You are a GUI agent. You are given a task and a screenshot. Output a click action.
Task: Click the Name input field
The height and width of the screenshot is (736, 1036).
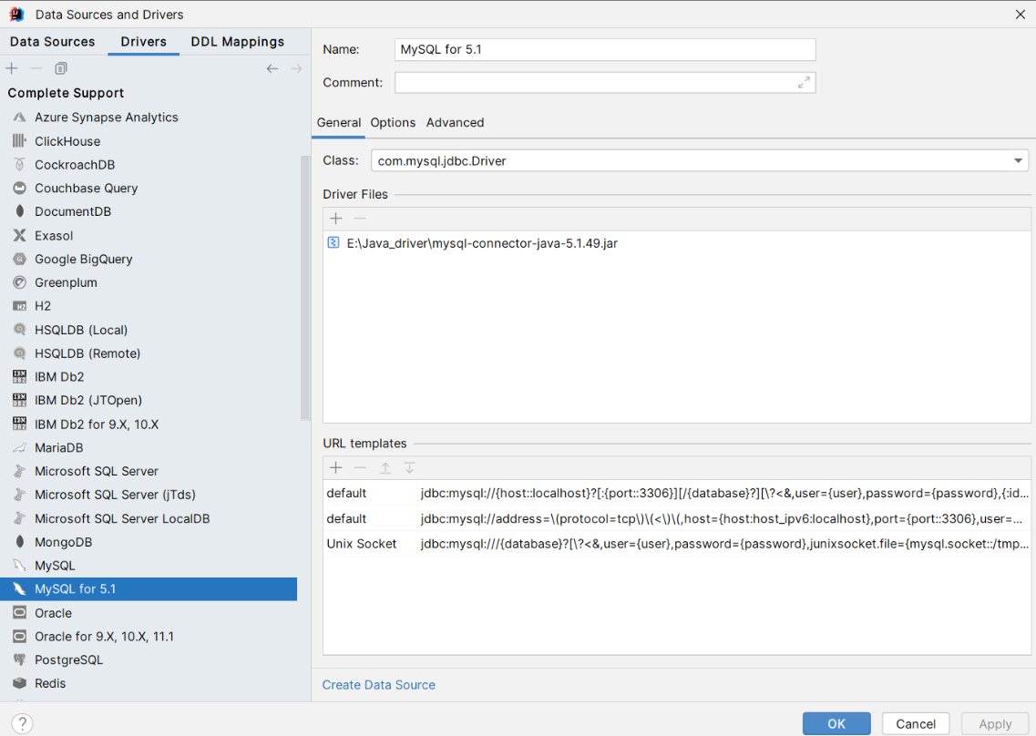click(605, 49)
